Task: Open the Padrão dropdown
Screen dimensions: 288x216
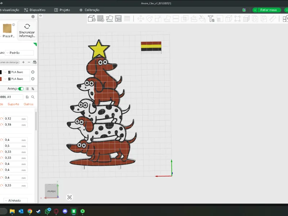Action: coord(19,53)
